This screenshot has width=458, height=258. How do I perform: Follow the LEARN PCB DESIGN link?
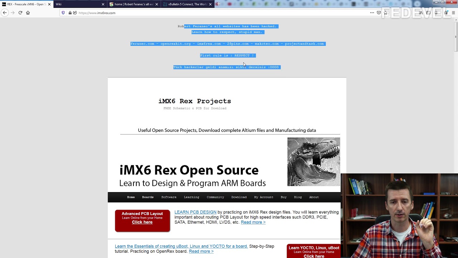[195, 212]
